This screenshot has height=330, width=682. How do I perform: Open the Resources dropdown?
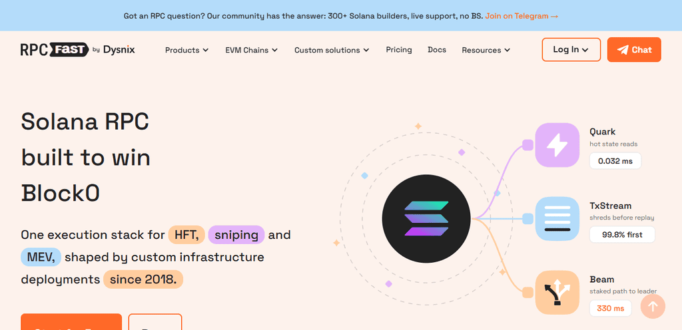tap(486, 50)
